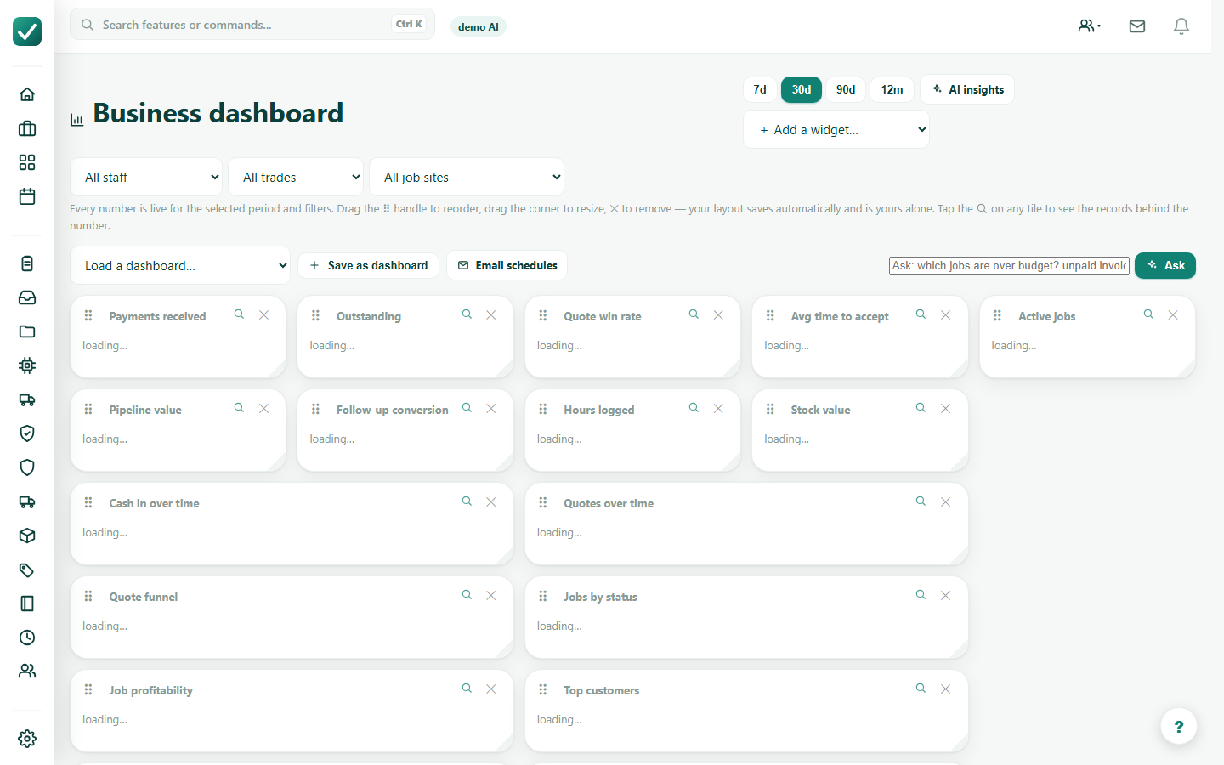
Task: Expand the Load a dashboard dropdown
Action: (180, 265)
